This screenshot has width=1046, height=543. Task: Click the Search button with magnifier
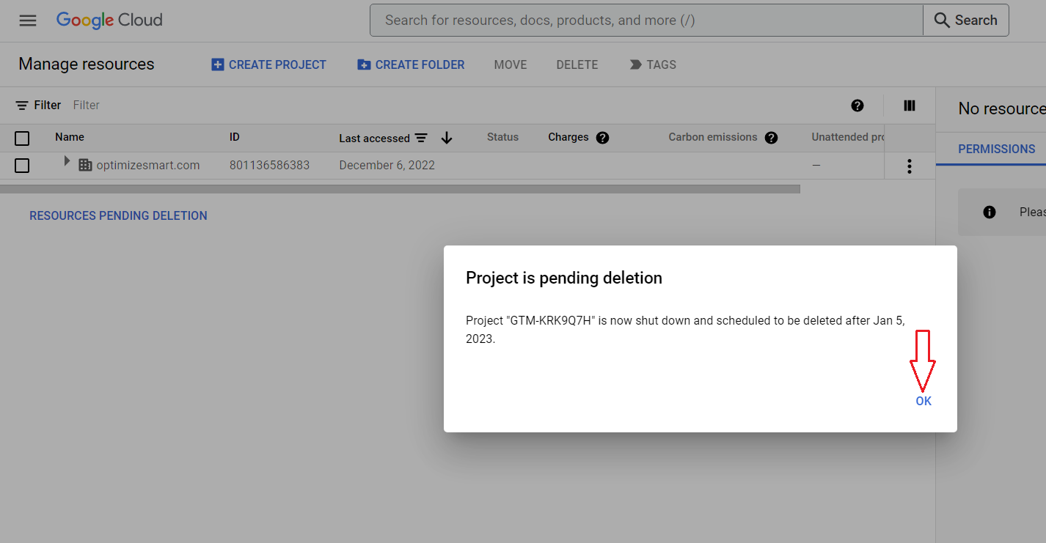click(966, 21)
